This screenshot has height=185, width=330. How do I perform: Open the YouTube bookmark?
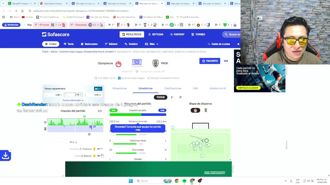point(28,17)
